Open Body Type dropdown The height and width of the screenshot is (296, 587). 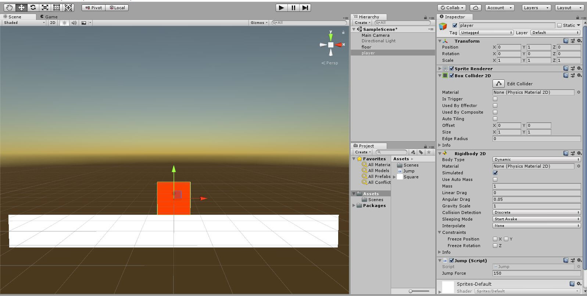coord(537,160)
